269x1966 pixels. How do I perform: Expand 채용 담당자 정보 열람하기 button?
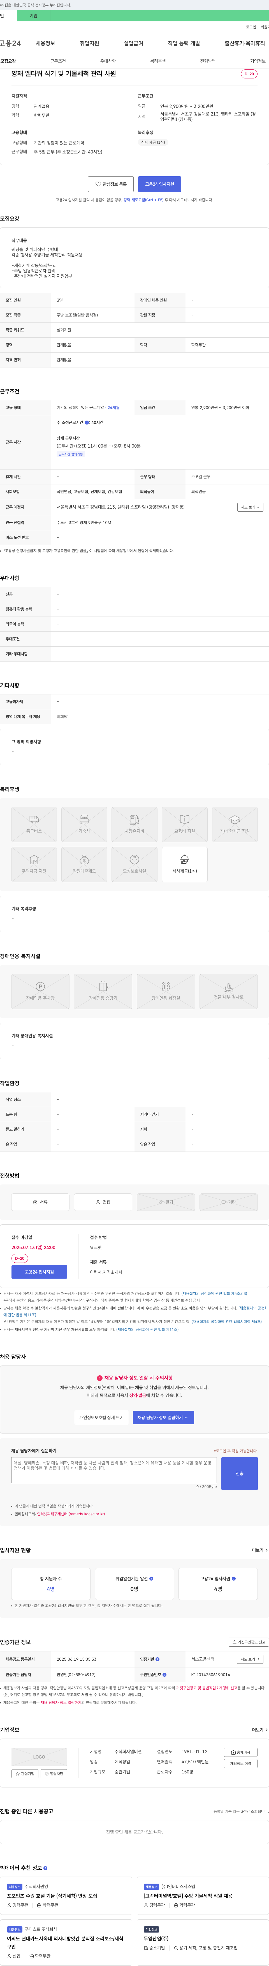pyautogui.click(x=163, y=1417)
